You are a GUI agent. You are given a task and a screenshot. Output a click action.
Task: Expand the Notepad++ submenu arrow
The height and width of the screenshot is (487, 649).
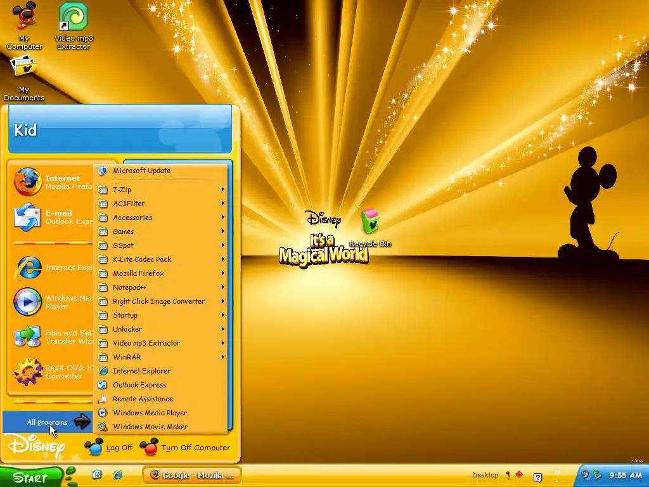(x=222, y=287)
